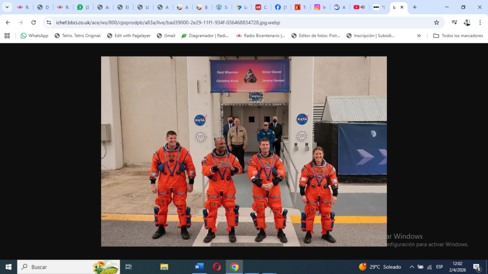Viewport: 488px width, 274px height.
Task: Switch to the YouTube tab playing audio
Action: [x=358, y=7]
